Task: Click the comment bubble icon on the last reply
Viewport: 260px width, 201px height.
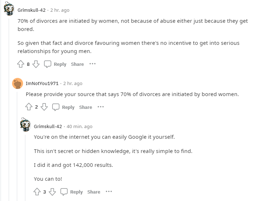Action: point(64,192)
